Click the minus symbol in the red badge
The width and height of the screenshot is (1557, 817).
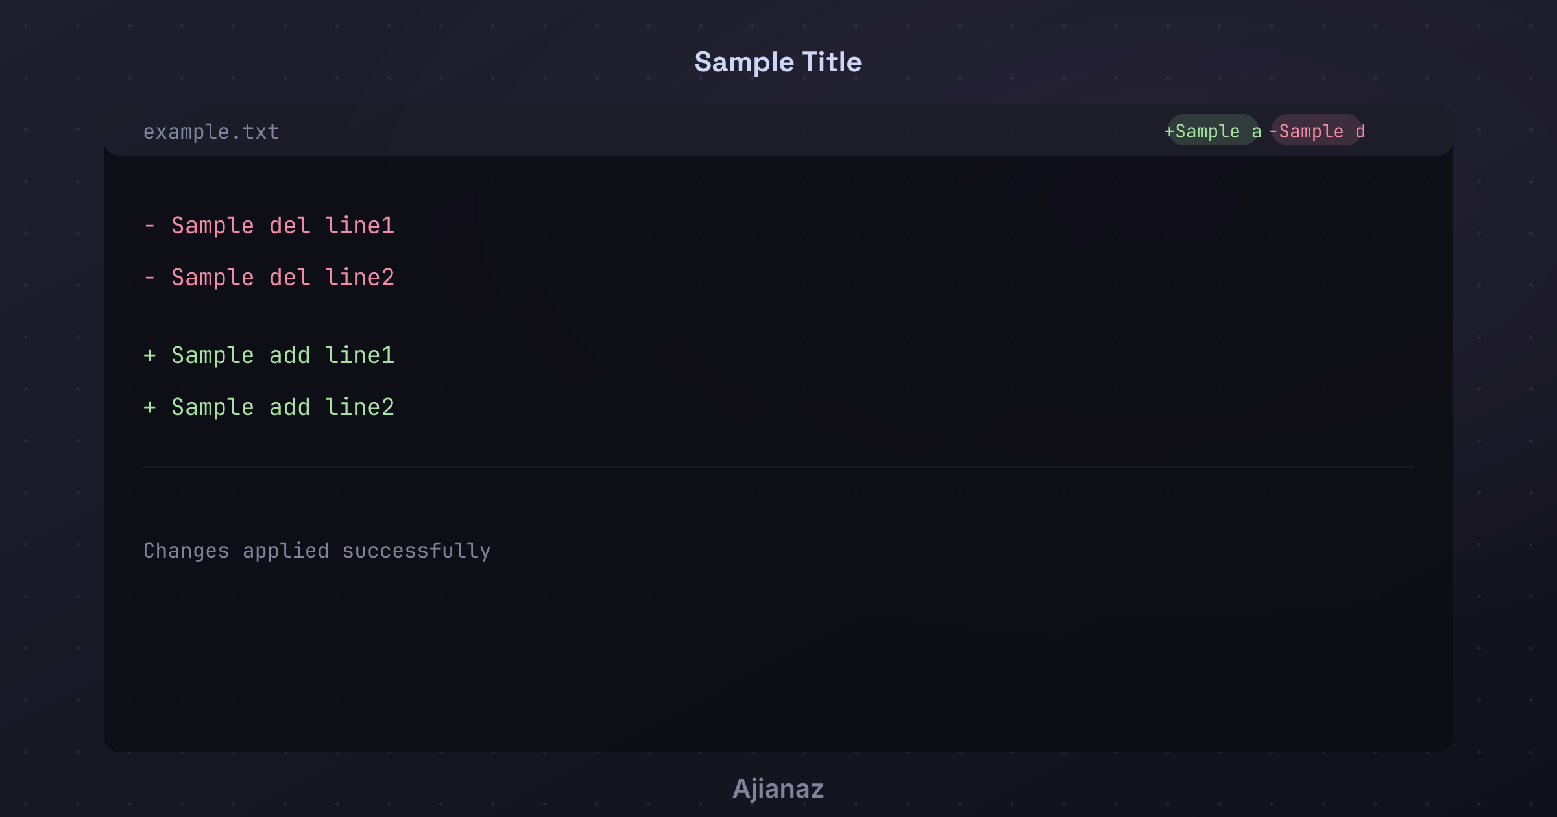(1273, 132)
